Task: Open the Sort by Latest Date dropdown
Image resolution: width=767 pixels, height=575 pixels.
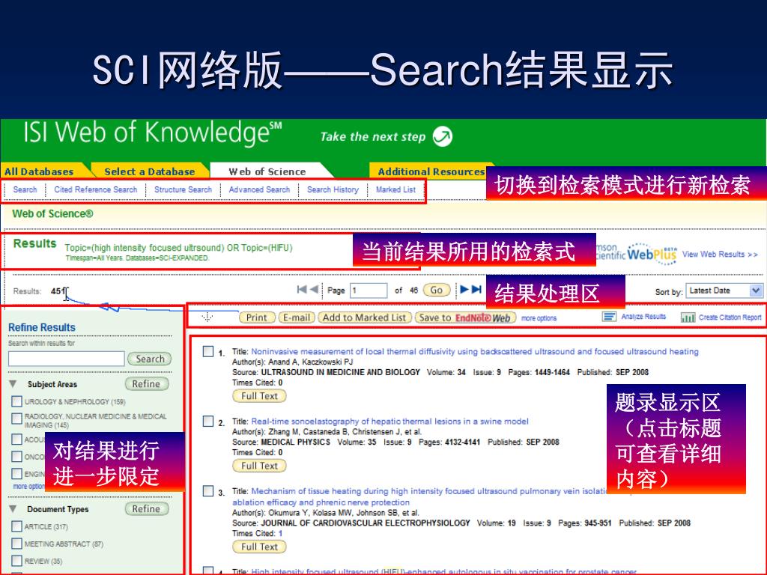Action: pos(724,290)
